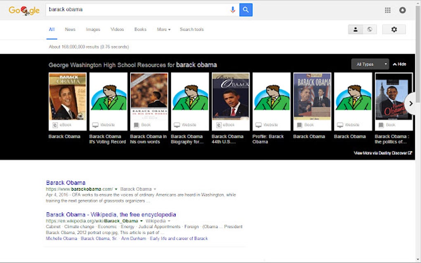
Task: Start a voice search with the microphone icon
Action: pos(233,9)
